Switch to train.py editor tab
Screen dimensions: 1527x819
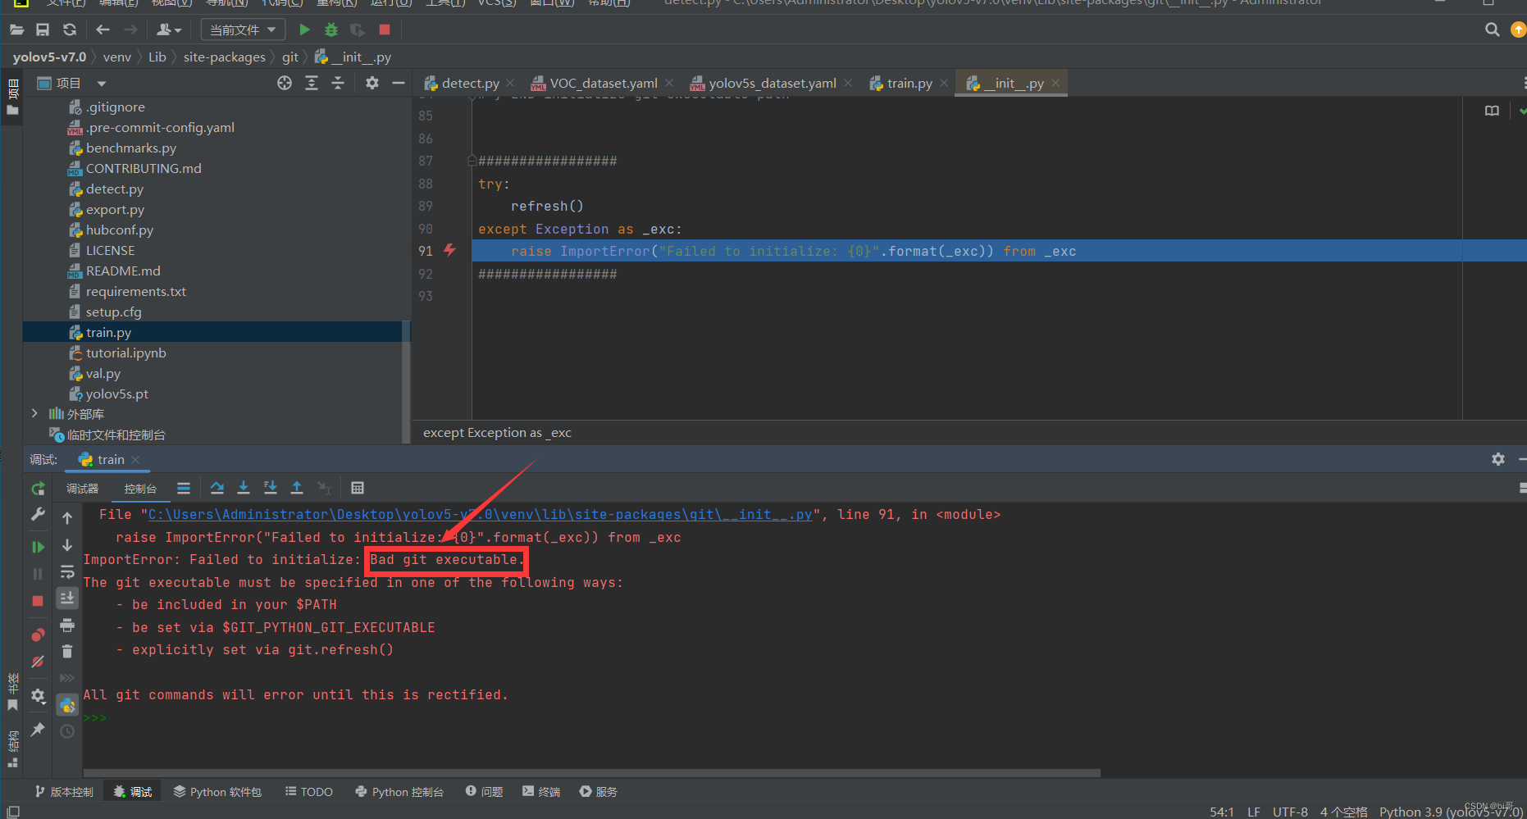[x=909, y=83]
